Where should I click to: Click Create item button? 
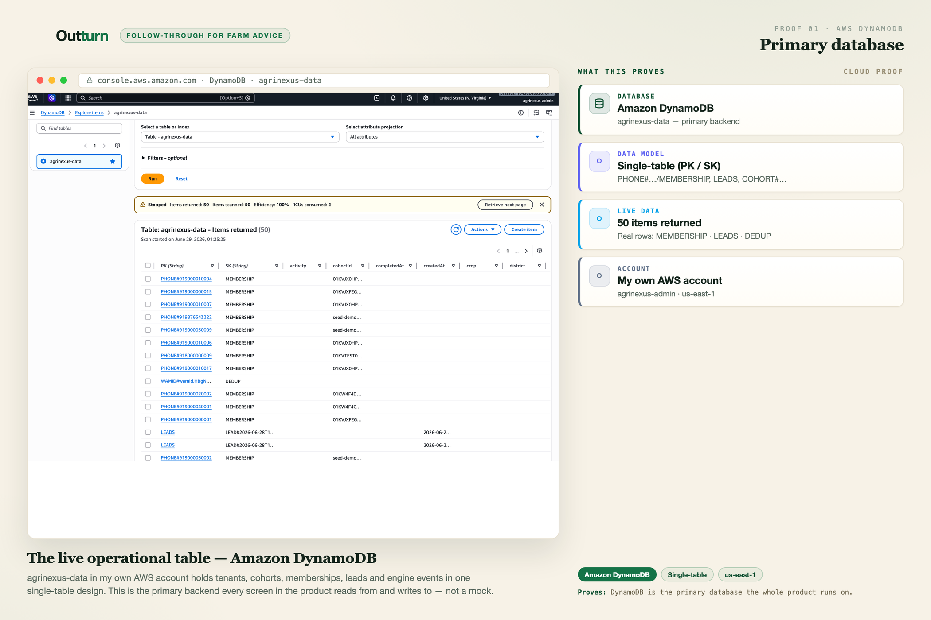(x=524, y=229)
